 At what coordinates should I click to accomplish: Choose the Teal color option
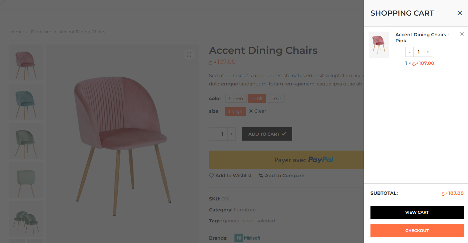pos(276,98)
